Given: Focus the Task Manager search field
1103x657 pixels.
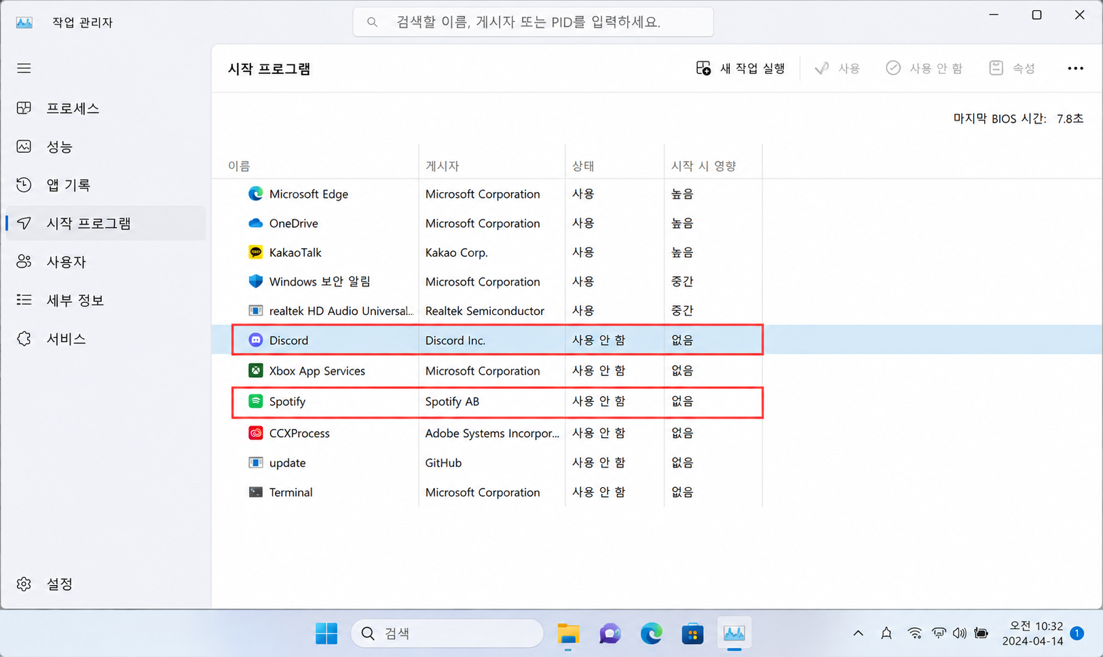Looking at the screenshot, I should coord(533,22).
